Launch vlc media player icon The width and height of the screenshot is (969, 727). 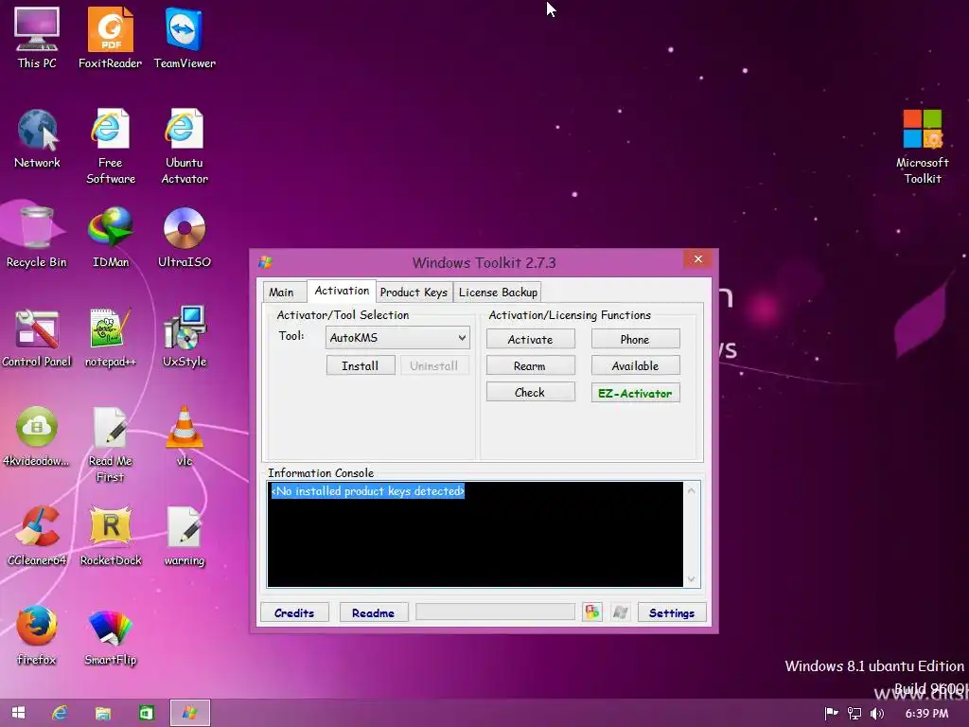pos(185,436)
